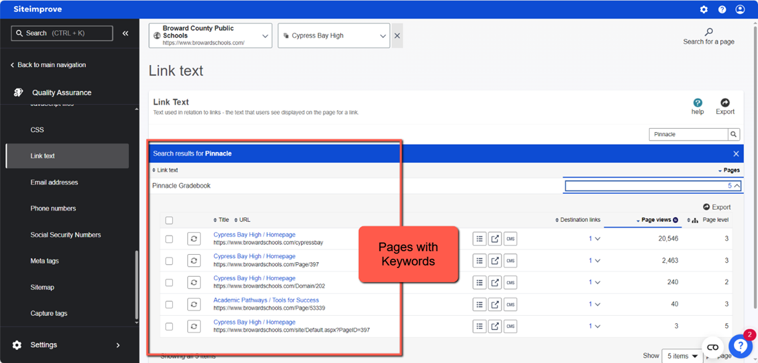Clear the Cypress Bay High group filter

pos(397,36)
